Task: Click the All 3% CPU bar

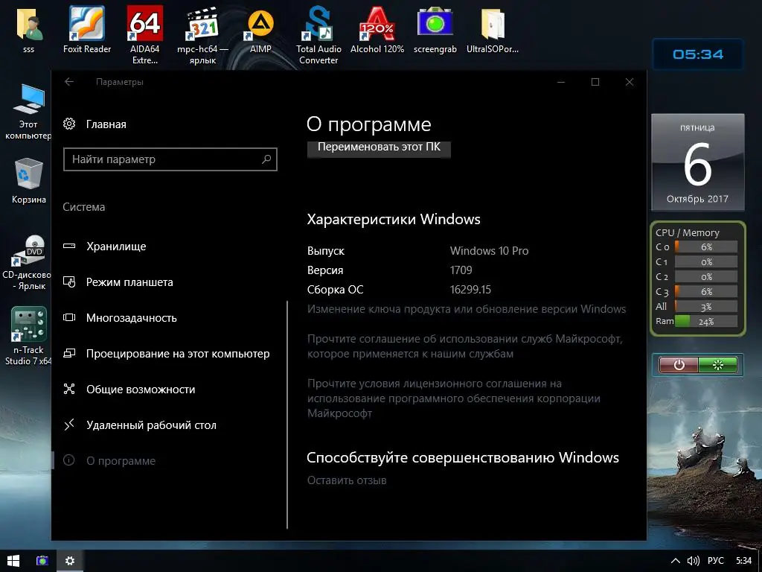Action: 706,306
